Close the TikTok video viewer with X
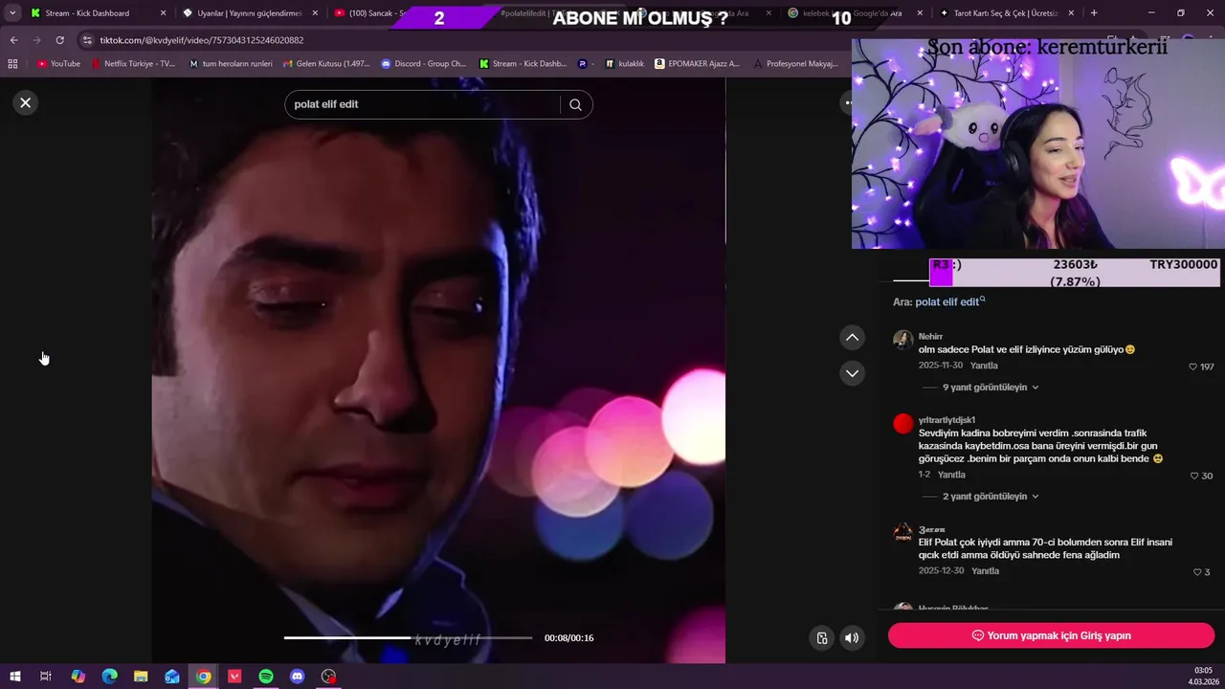This screenshot has width=1225, height=689. click(x=26, y=102)
